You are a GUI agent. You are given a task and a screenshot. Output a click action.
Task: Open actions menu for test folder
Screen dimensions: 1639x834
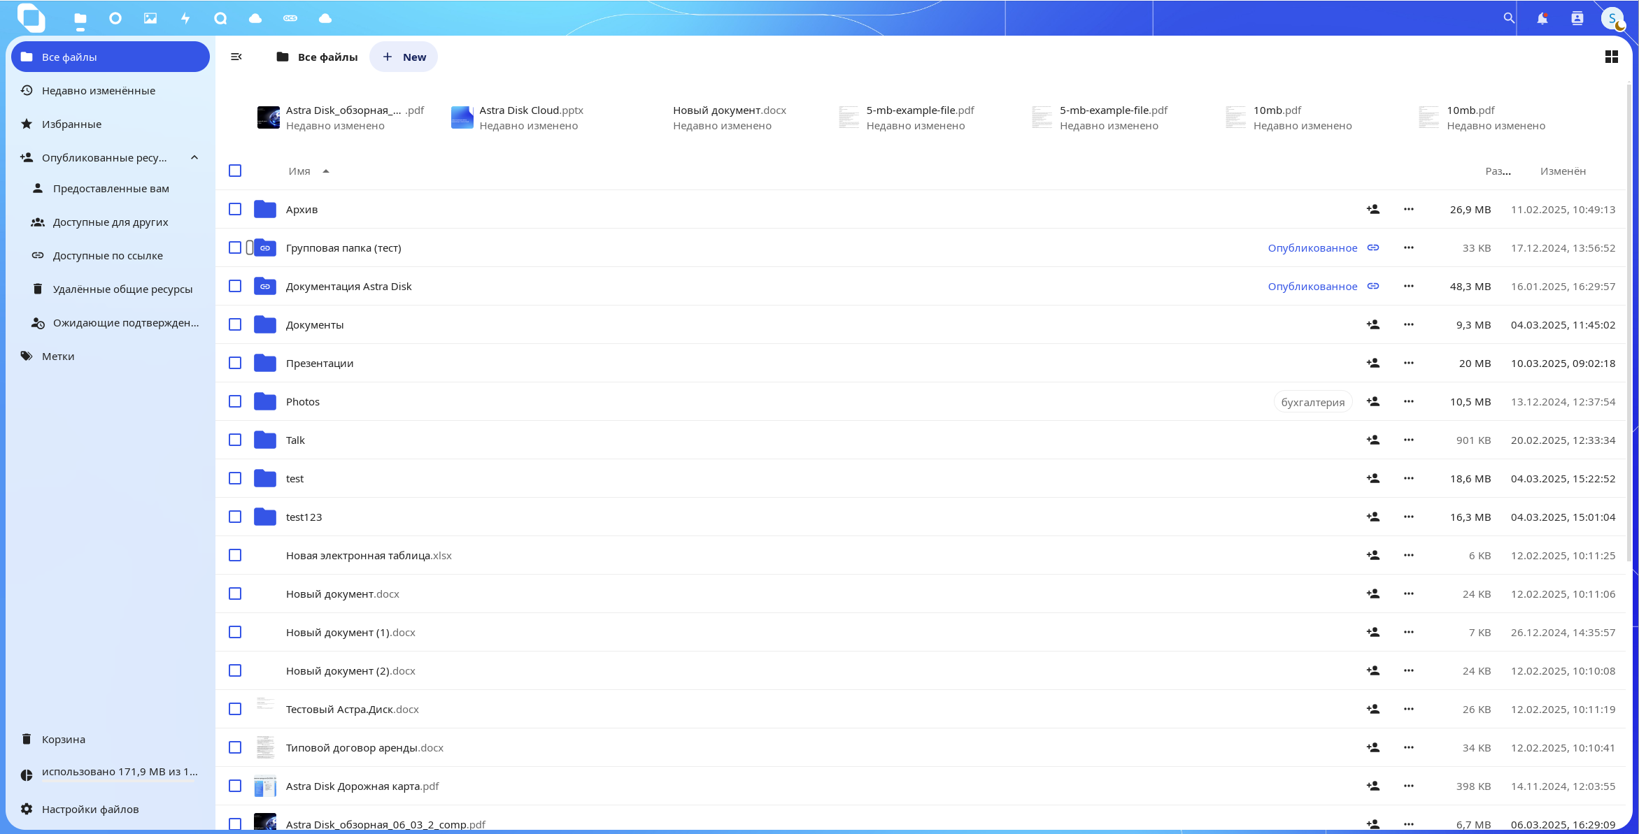tap(1409, 478)
